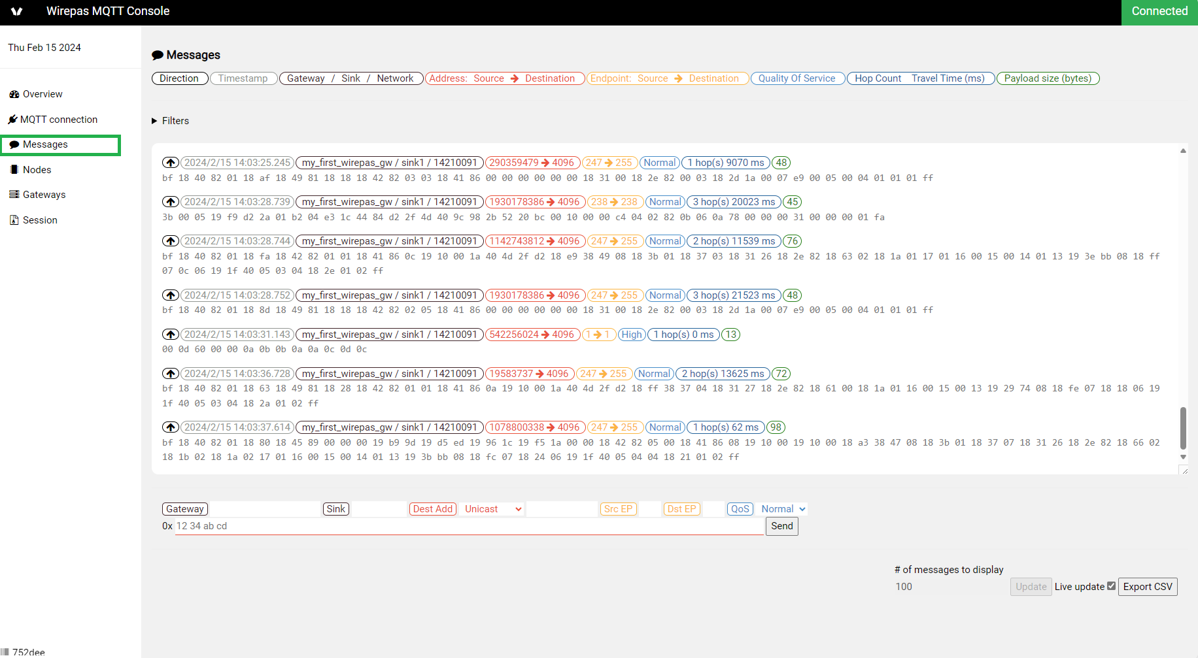The height and width of the screenshot is (658, 1198).
Task: Click the direction arrow icon for message 14:03:36.728
Action: [171, 374]
